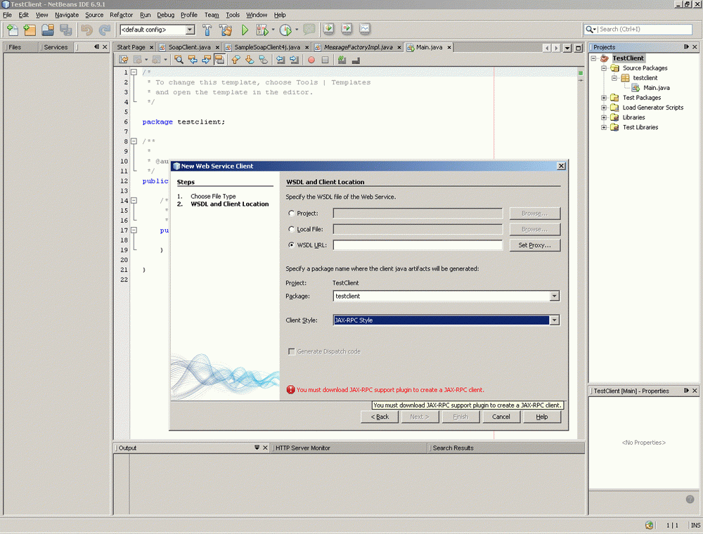Close the Start Page tab
Image resolution: width=703 pixels, height=534 pixels.
click(x=151, y=47)
